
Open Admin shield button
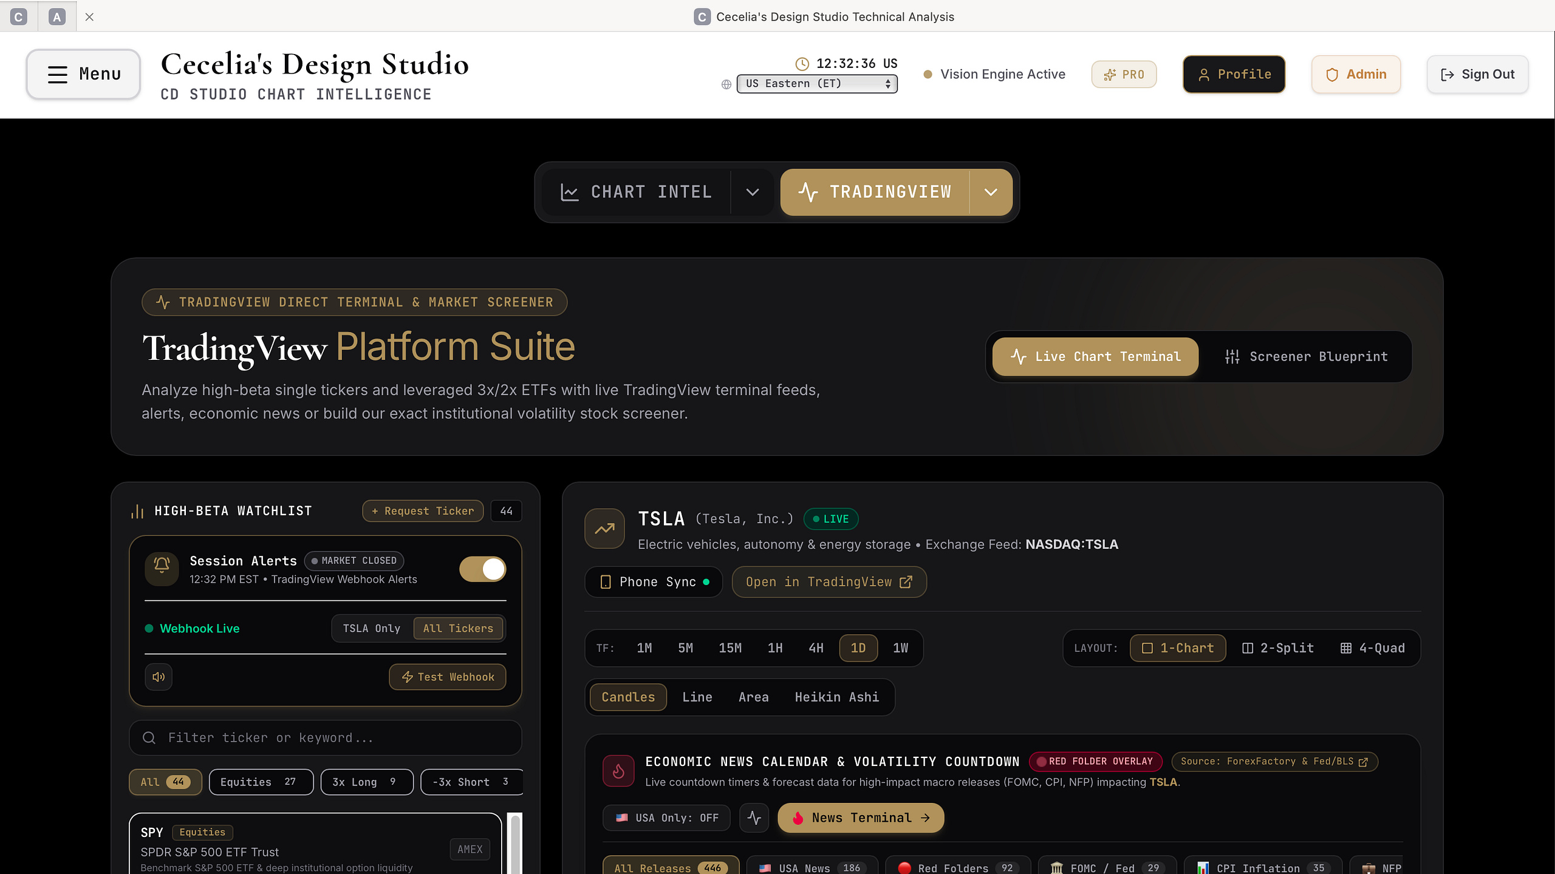[1356, 74]
